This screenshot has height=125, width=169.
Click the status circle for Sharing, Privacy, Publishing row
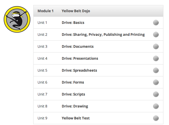(x=156, y=35)
